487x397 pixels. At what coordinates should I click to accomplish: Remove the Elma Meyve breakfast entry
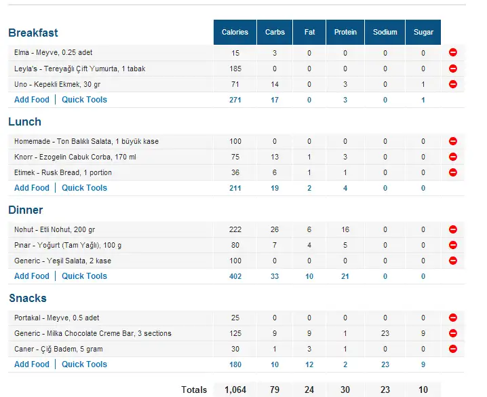[x=453, y=52]
